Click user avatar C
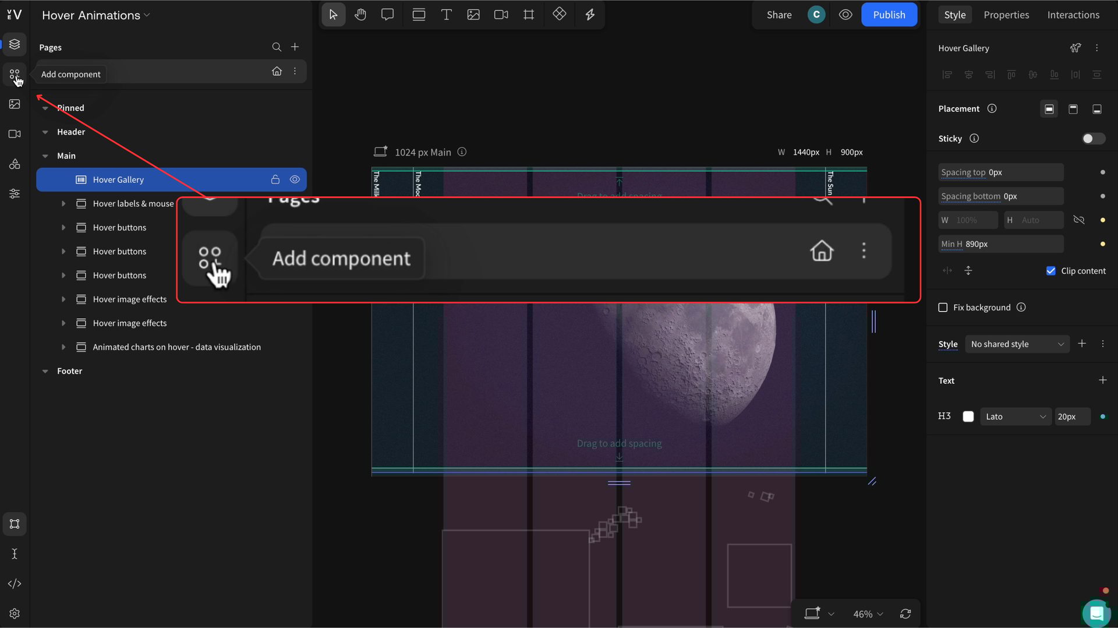This screenshot has width=1118, height=628. coord(816,15)
